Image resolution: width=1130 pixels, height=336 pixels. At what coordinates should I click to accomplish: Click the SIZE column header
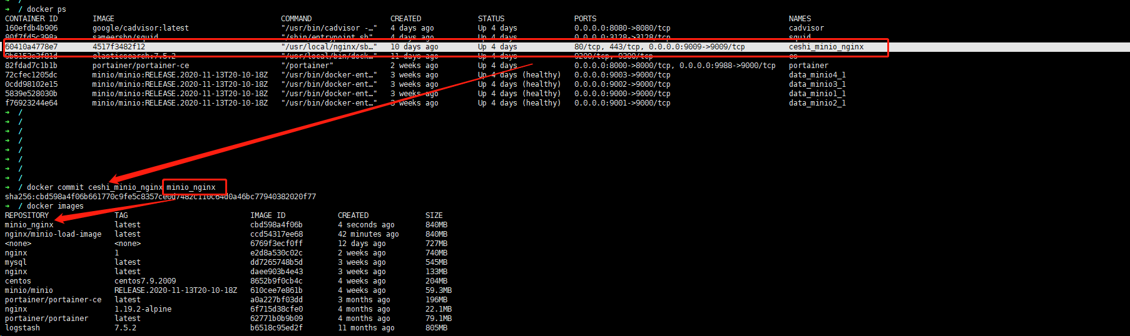[434, 215]
